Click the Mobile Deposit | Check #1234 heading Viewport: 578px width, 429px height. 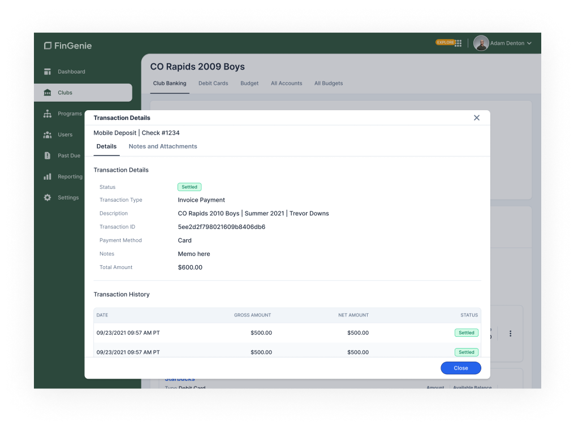[136, 133]
